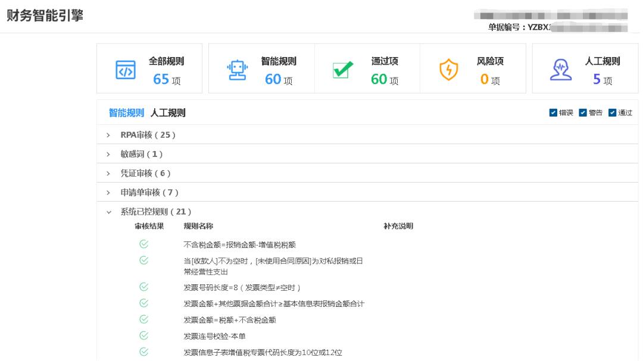Toggle the 警告 filter checkbox
This screenshot has height=361, width=643.
[583, 112]
